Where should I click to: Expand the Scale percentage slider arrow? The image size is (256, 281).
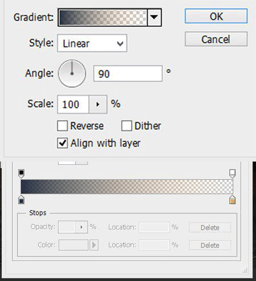(98, 104)
